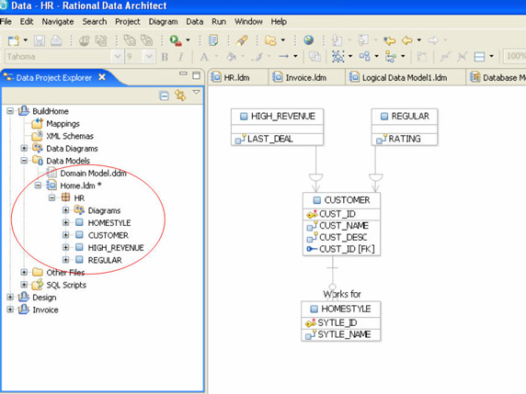Select the SQL Scripts folder

point(66,285)
